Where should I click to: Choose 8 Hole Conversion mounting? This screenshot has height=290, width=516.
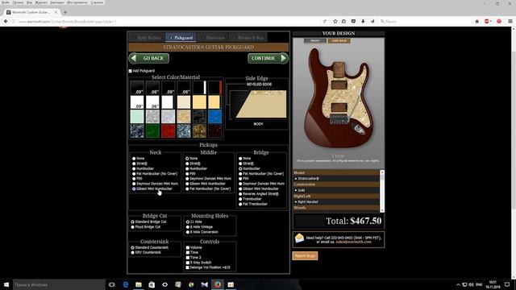pos(188,232)
